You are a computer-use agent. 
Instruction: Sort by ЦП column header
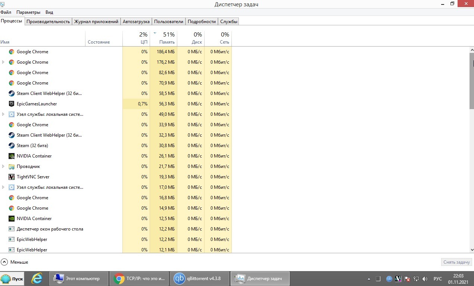coord(136,38)
